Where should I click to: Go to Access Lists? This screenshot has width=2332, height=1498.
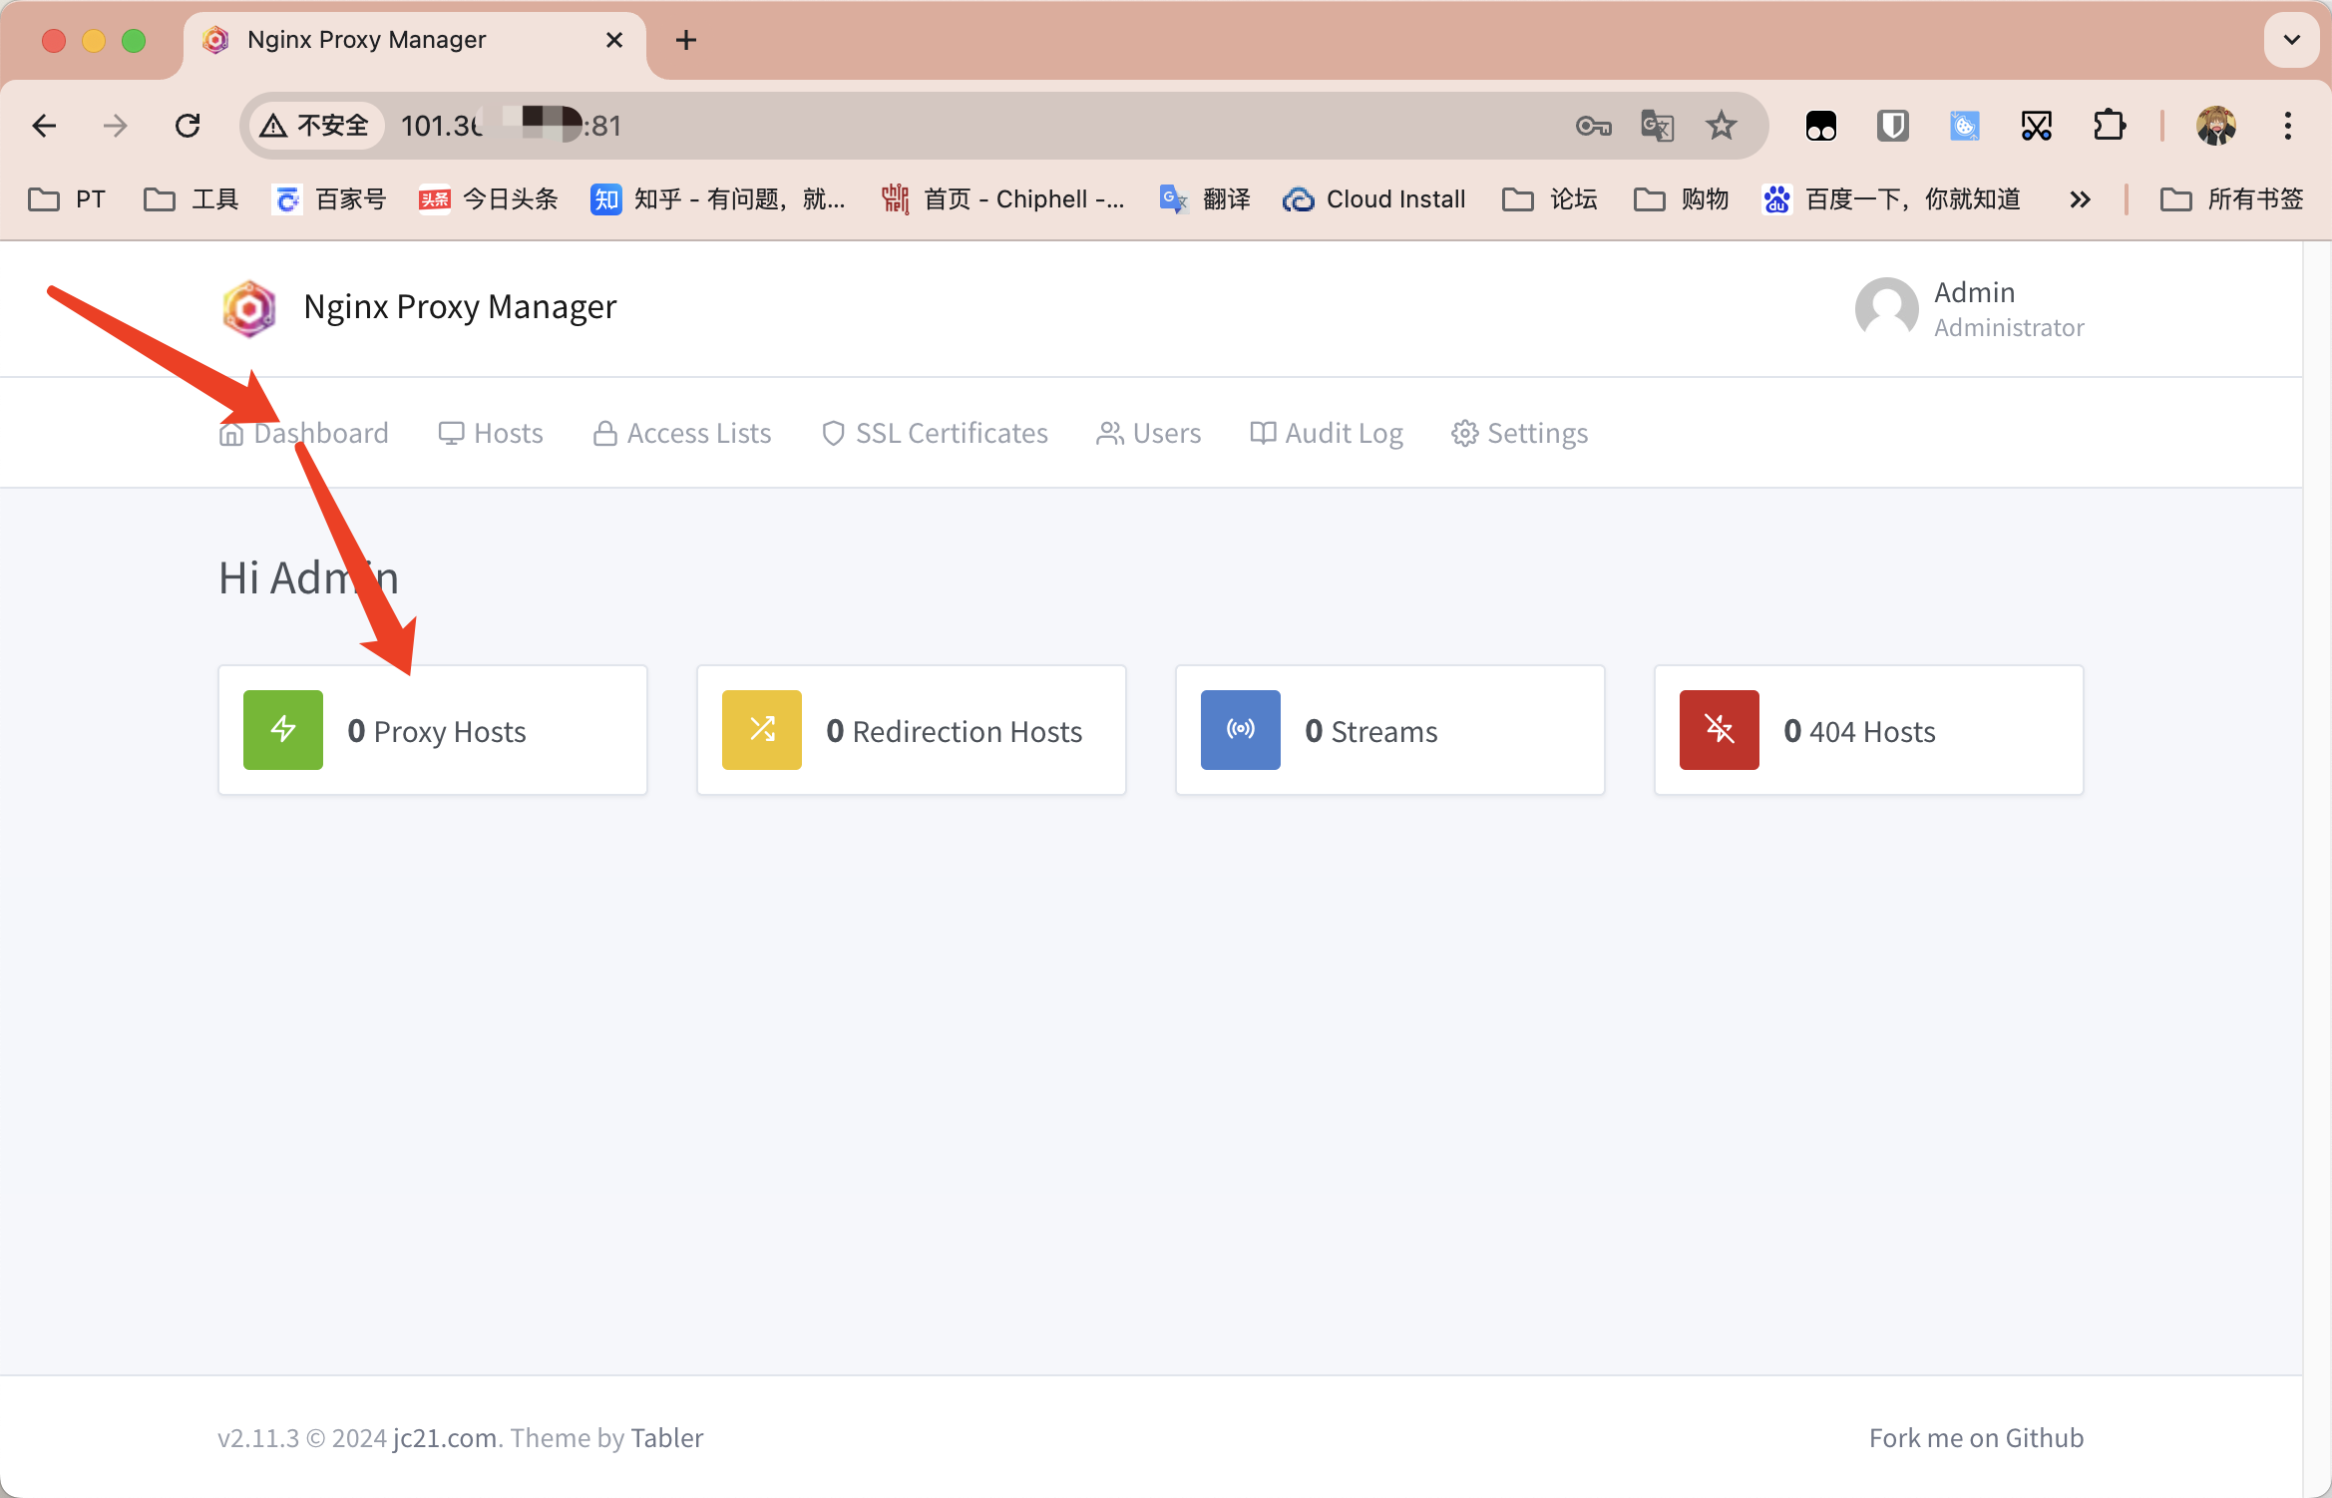[x=681, y=433]
